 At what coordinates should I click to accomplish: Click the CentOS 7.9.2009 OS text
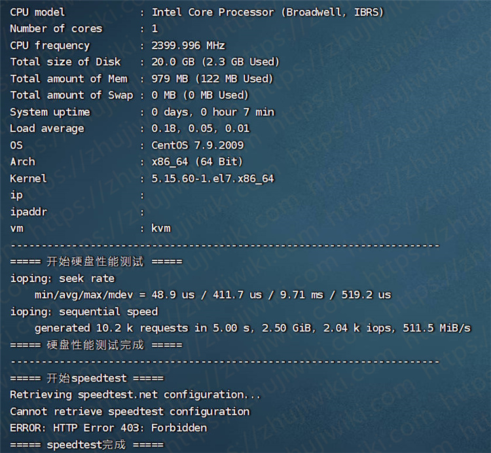pos(198,145)
